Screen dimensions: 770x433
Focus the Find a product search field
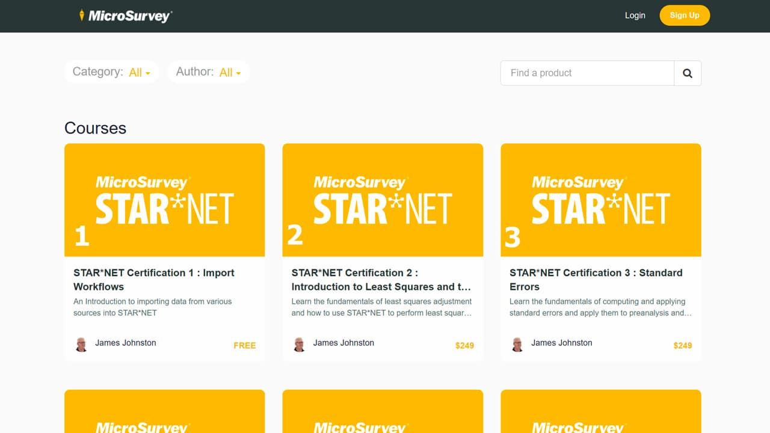pyautogui.click(x=587, y=73)
